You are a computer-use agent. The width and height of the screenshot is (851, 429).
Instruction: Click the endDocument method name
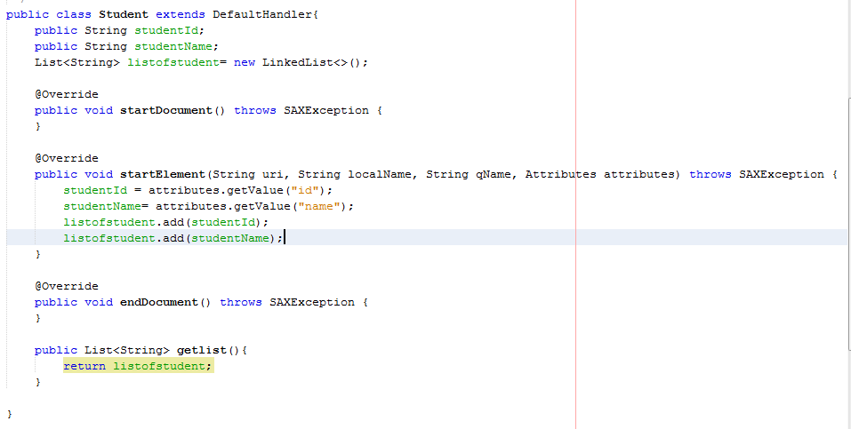(159, 303)
